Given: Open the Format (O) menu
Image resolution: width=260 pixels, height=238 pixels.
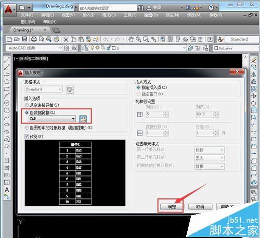Looking at the screenshot, I should pos(109,15).
